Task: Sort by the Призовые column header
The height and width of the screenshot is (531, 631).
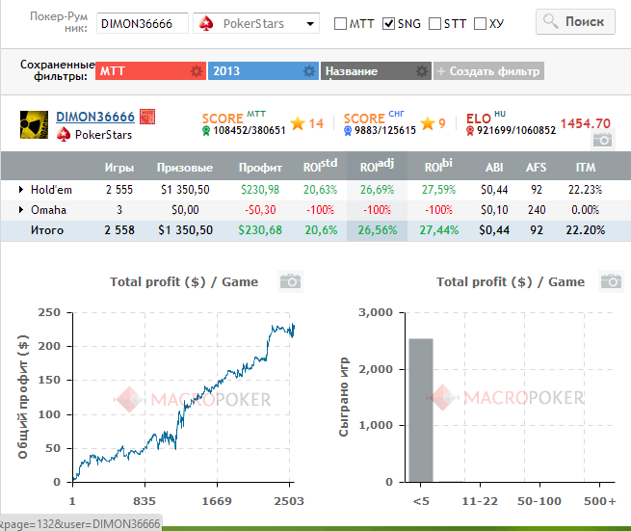Action: pos(185,168)
